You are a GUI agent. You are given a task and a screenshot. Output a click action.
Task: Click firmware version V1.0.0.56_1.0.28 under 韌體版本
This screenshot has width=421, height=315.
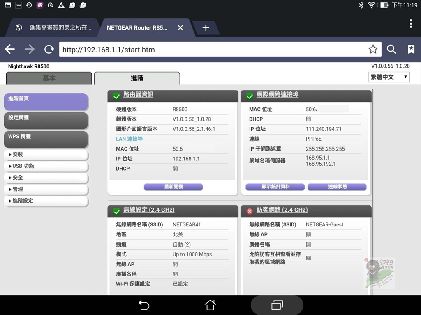pyautogui.click(x=192, y=119)
